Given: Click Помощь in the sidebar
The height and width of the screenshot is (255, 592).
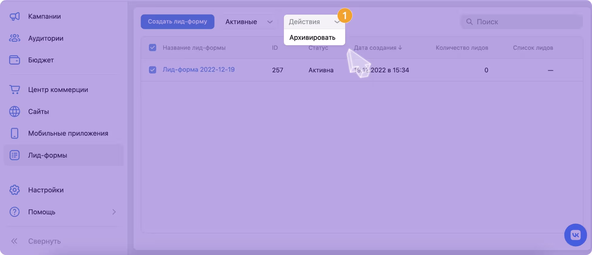Looking at the screenshot, I should (x=42, y=212).
